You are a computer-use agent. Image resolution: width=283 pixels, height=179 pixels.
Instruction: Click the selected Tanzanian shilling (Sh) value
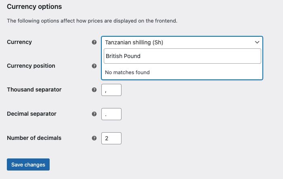pos(134,42)
